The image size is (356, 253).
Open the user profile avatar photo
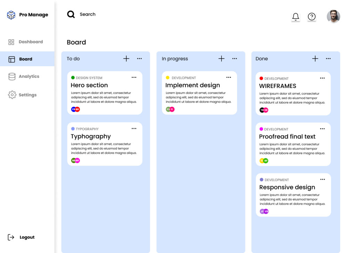pos(333,17)
